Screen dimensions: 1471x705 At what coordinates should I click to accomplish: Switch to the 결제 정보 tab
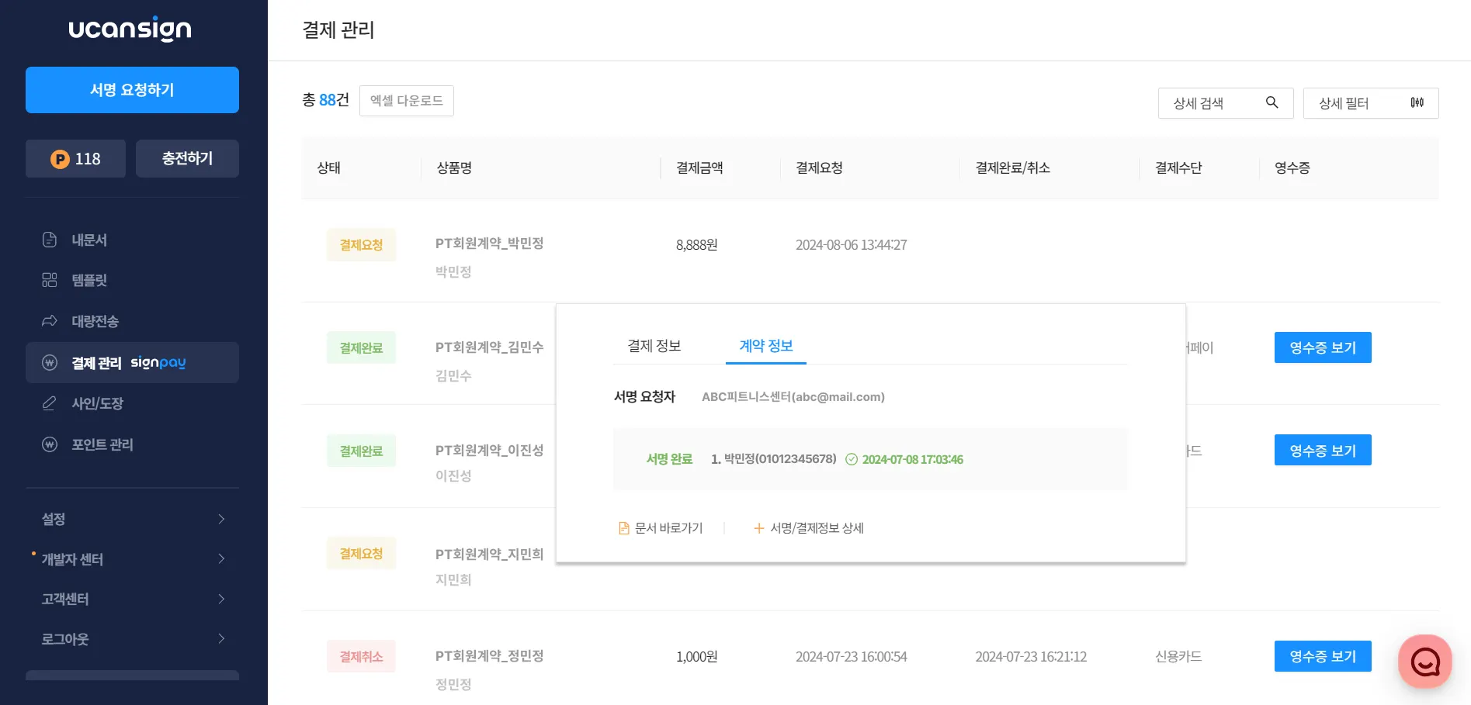654,346
